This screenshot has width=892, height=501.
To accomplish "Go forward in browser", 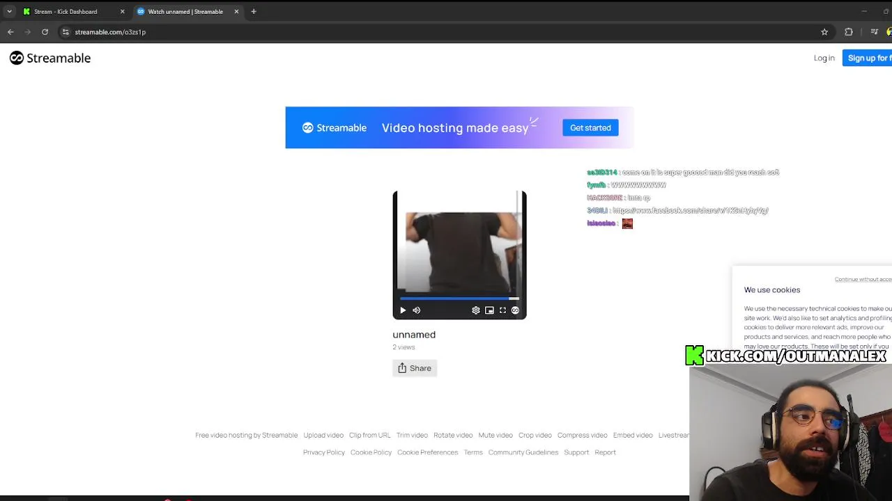I will point(28,32).
